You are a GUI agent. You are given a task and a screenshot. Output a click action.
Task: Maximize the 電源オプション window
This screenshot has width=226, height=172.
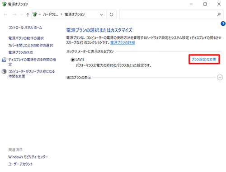tap(205, 4)
